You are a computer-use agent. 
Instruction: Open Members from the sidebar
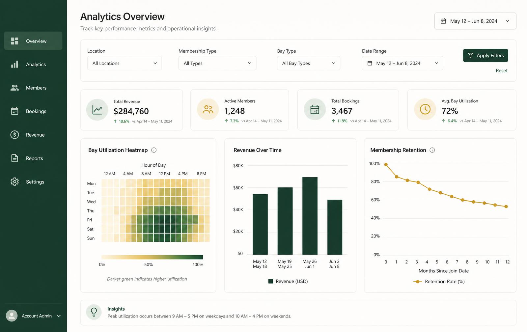pyautogui.click(x=33, y=88)
